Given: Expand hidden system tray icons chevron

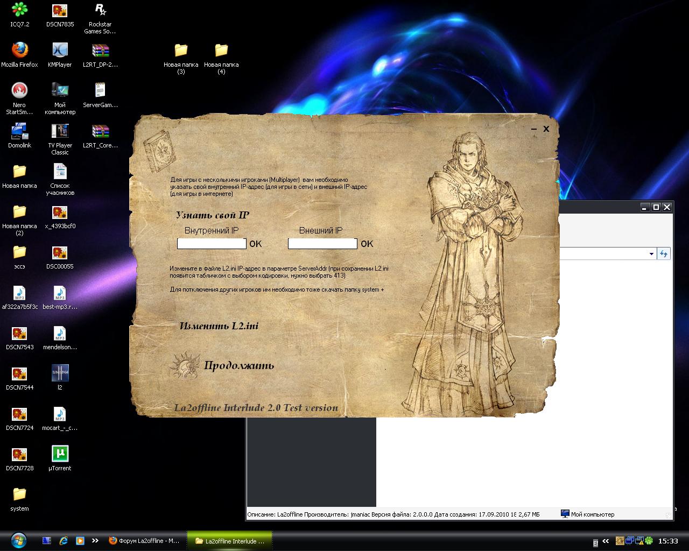Looking at the screenshot, I should [606, 541].
